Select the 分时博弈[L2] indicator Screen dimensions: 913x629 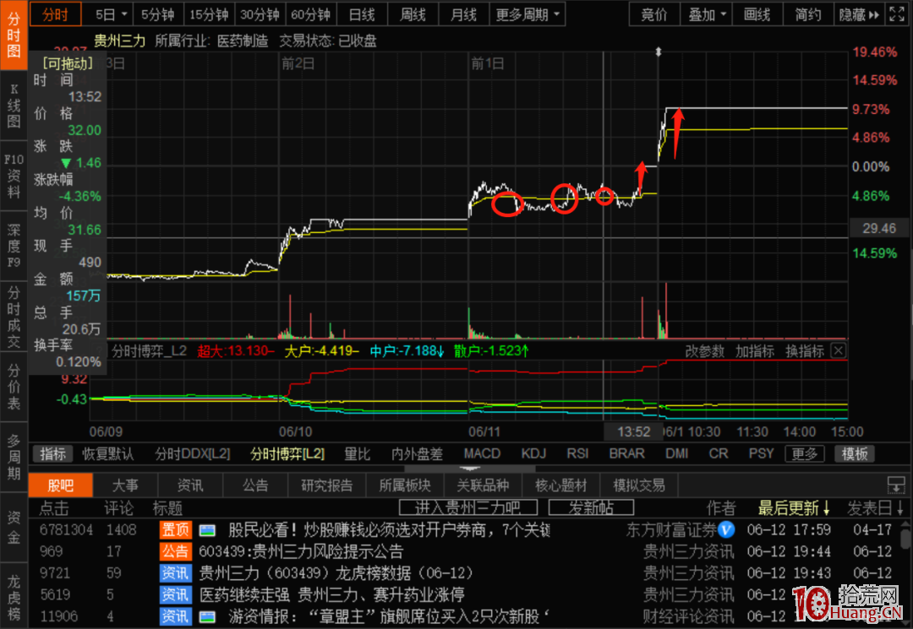[x=287, y=454]
